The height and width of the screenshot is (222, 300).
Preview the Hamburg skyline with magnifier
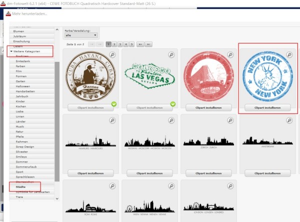[112, 120]
